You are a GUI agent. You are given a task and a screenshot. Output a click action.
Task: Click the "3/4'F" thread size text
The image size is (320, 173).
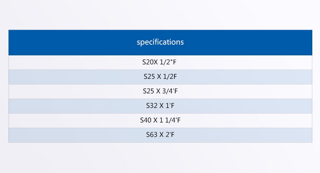pos(170,91)
